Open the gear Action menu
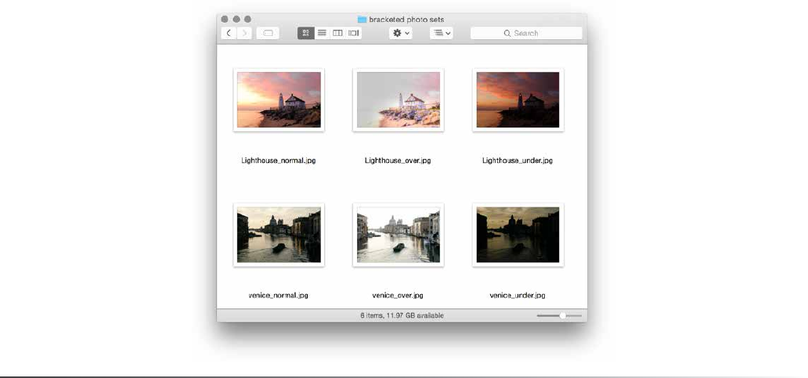The width and height of the screenshot is (808, 378). (x=401, y=33)
